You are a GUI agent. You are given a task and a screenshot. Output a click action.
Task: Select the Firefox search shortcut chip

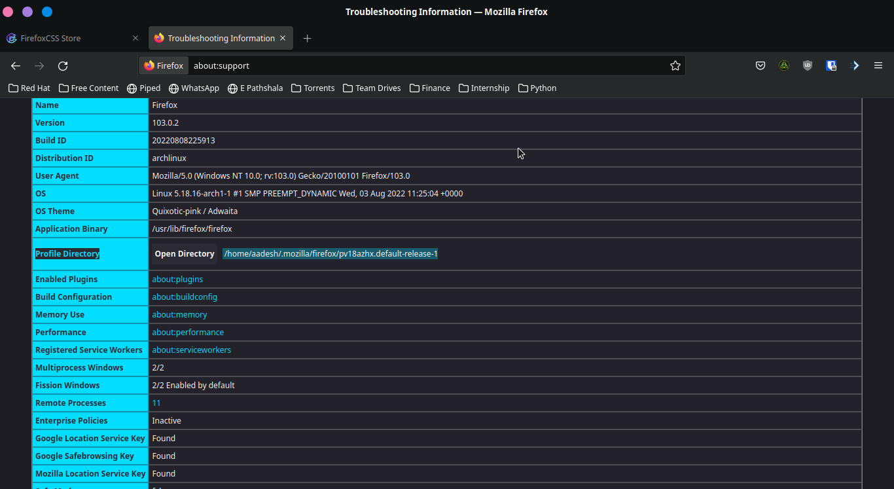[163, 65]
